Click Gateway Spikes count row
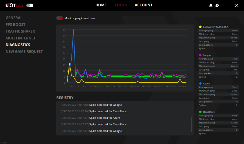Screen dimensions: 244x144 (x=218, y=49)
